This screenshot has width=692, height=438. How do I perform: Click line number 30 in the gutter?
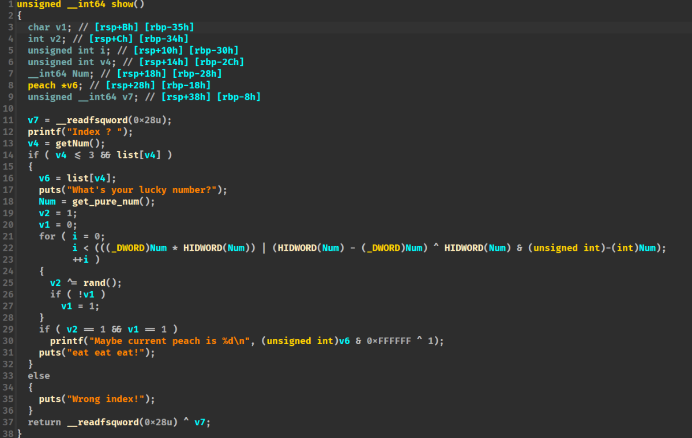(11, 341)
